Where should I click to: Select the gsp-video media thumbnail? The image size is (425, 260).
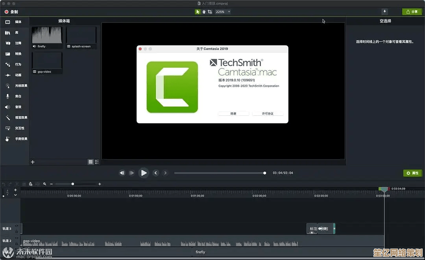[x=47, y=63]
